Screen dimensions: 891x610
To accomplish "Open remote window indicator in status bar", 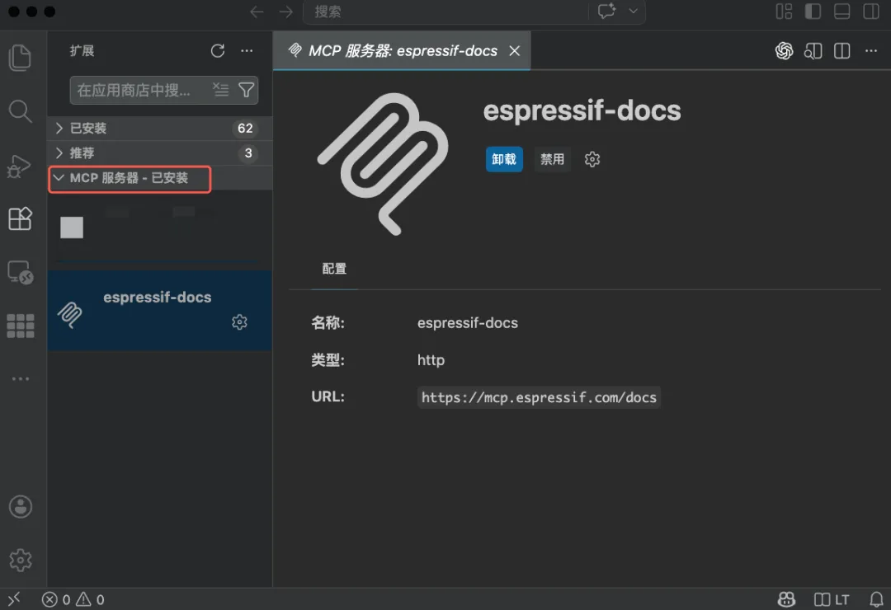I will (x=14, y=599).
